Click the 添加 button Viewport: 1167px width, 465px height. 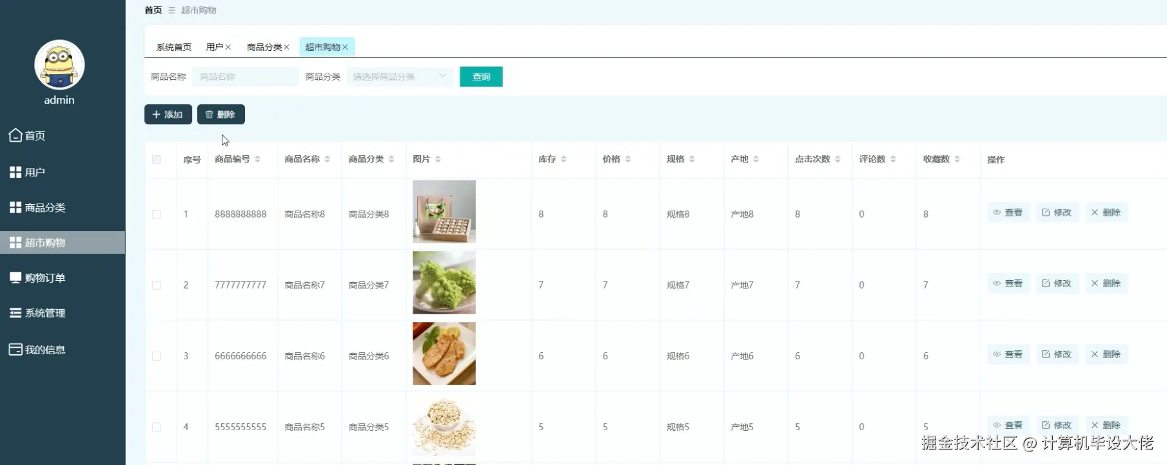pyautogui.click(x=168, y=115)
